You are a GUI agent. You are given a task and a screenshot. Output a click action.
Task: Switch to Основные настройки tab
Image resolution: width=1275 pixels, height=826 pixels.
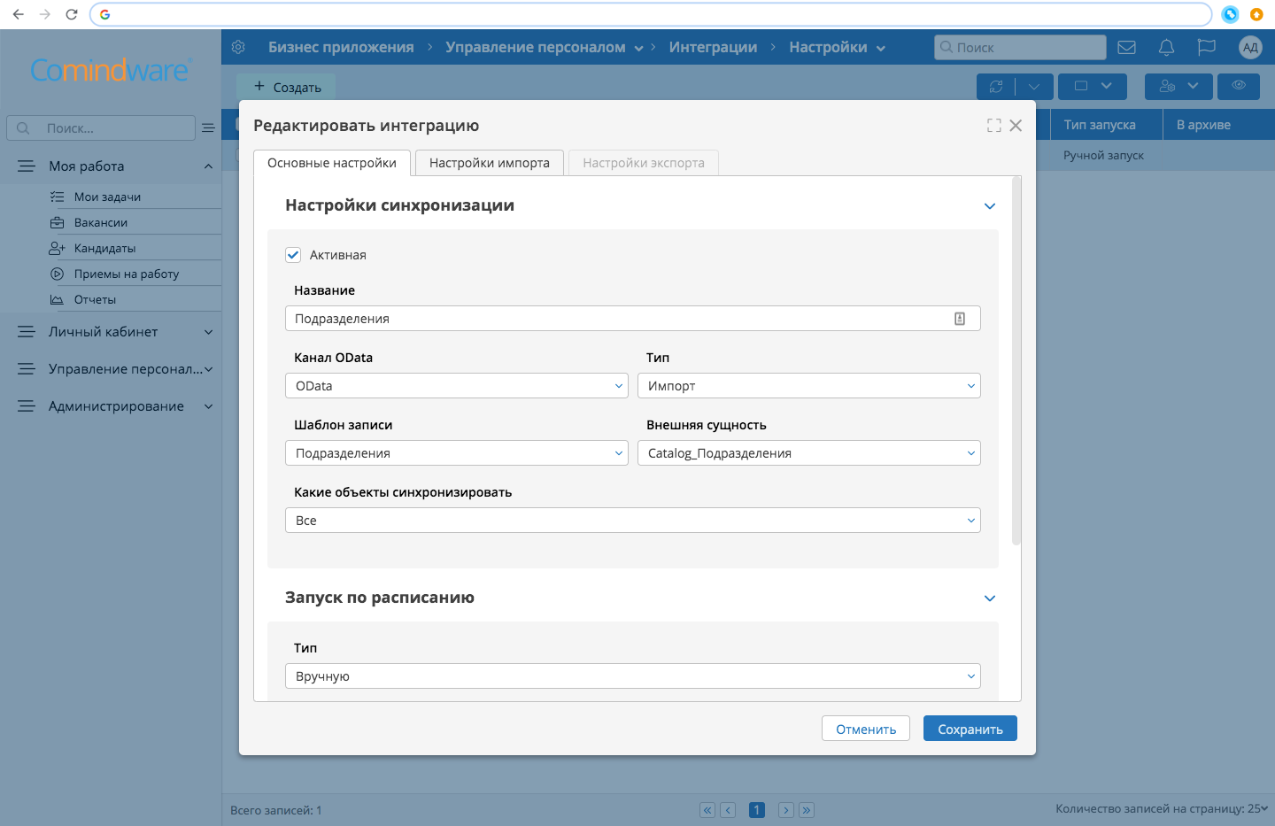332,163
